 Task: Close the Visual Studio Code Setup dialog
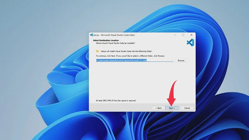[x=191, y=35]
